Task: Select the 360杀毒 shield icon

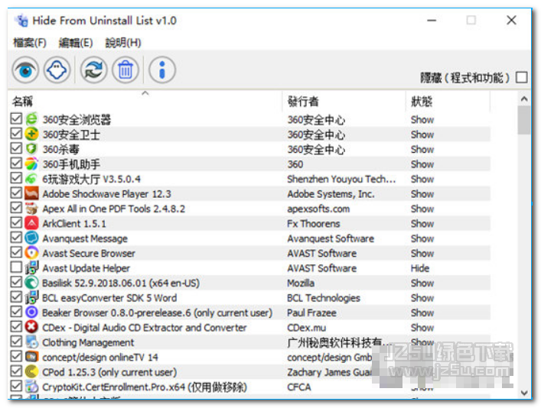Action: 31,148
